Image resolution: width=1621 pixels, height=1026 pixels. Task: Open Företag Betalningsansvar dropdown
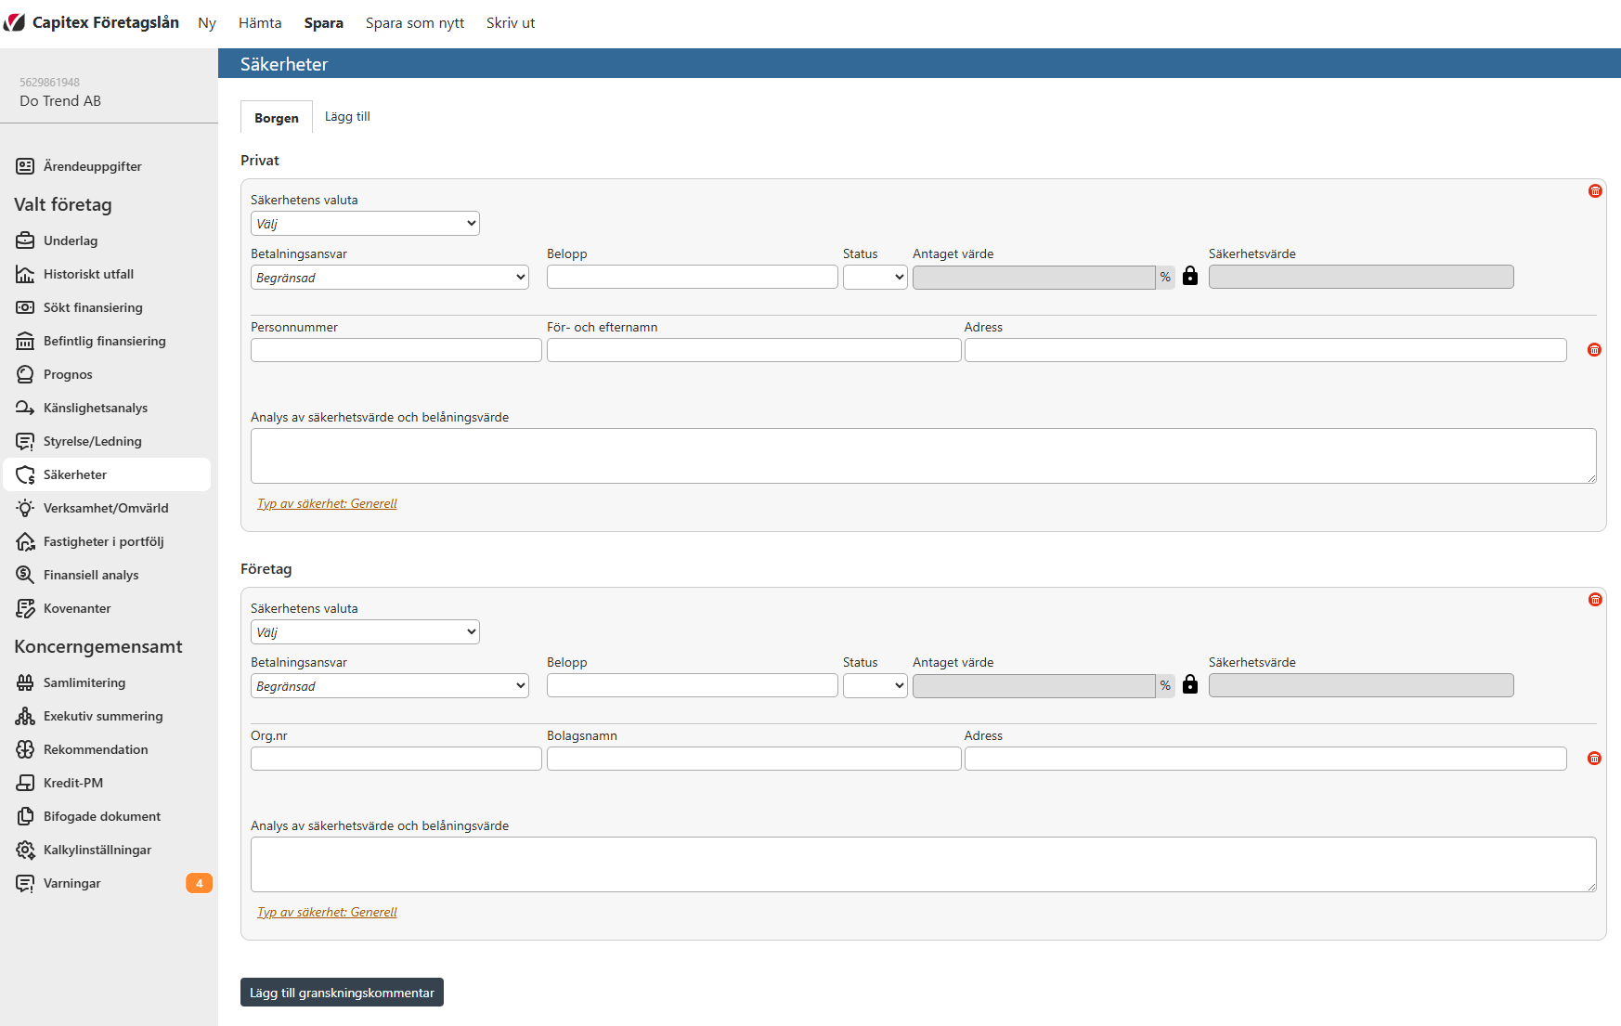pyautogui.click(x=390, y=685)
